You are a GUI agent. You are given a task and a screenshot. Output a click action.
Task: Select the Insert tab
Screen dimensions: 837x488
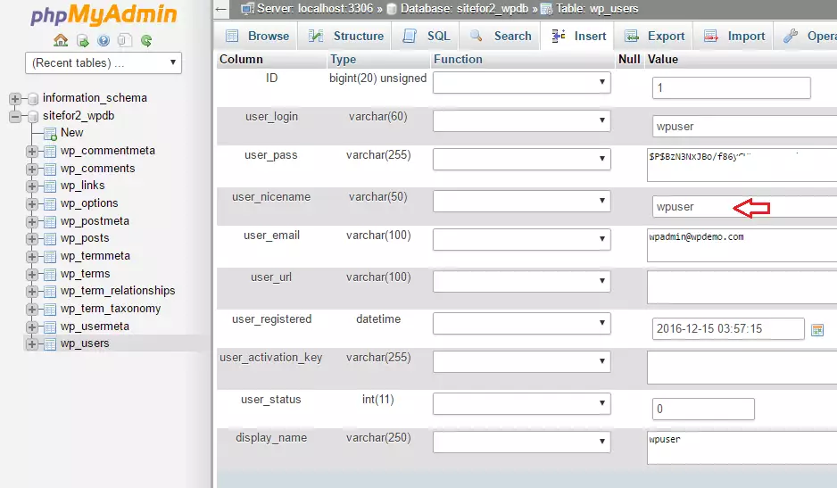click(x=578, y=36)
